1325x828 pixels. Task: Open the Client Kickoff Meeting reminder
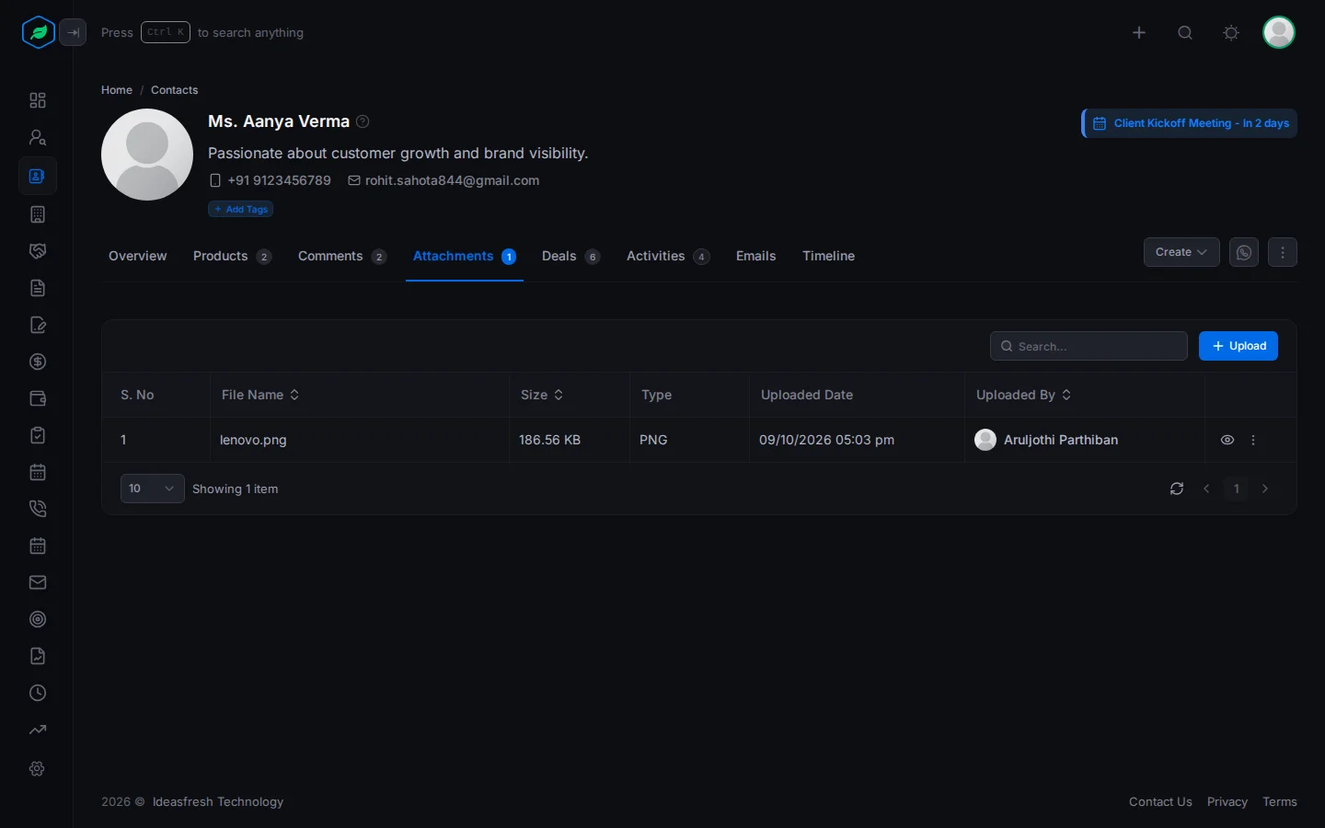1190,123
